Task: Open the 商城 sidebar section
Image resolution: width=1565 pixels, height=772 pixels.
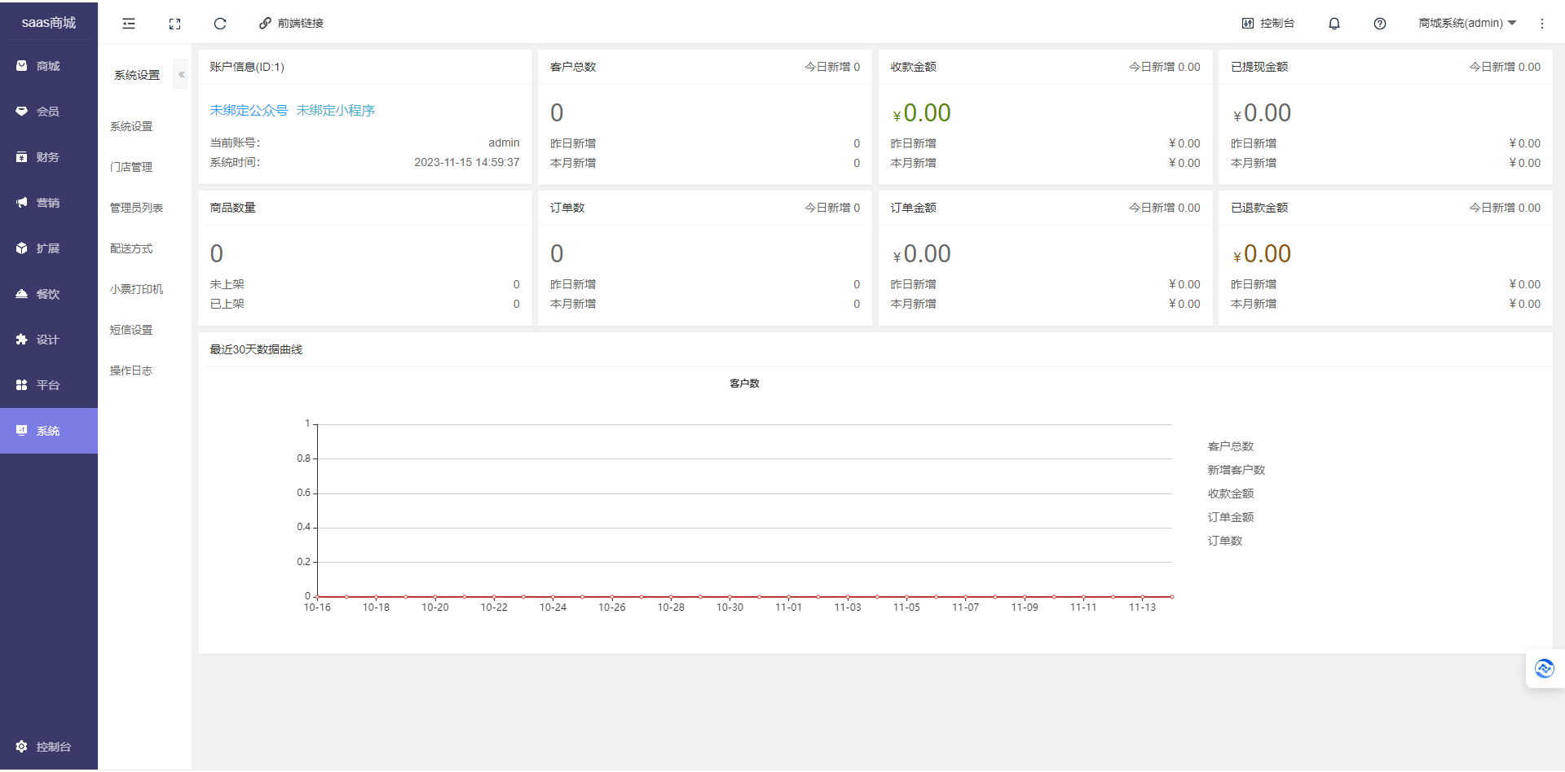Action: [48, 66]
